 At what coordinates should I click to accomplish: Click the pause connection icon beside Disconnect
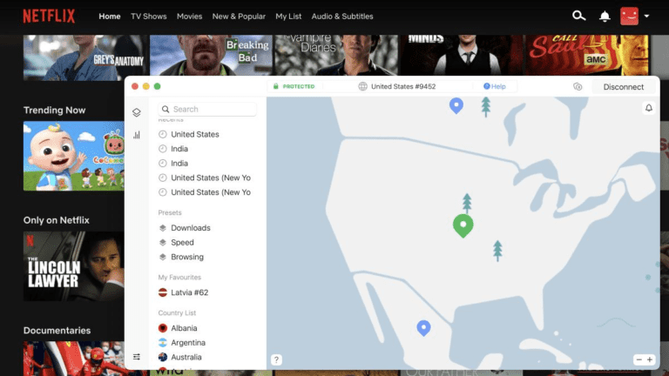tap(578, 87)
